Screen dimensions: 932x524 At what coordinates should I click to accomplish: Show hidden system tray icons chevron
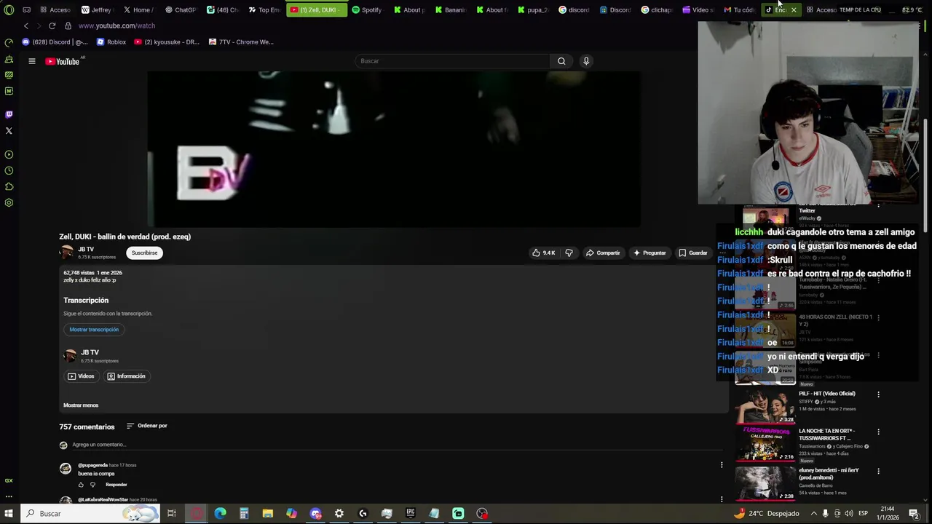point(814,514)
